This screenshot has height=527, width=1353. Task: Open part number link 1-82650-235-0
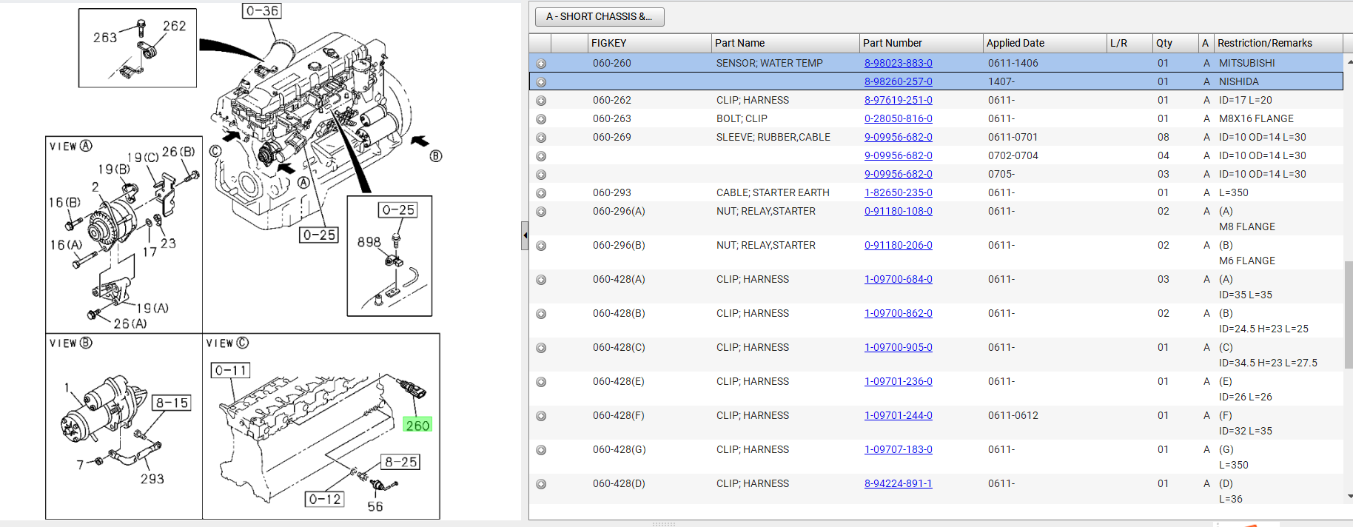click(x=898, y=193)
